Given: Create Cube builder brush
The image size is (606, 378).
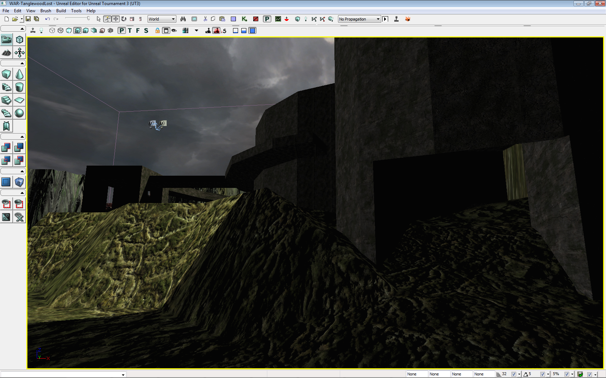Looking at the screenshot, I should [6, 74].
